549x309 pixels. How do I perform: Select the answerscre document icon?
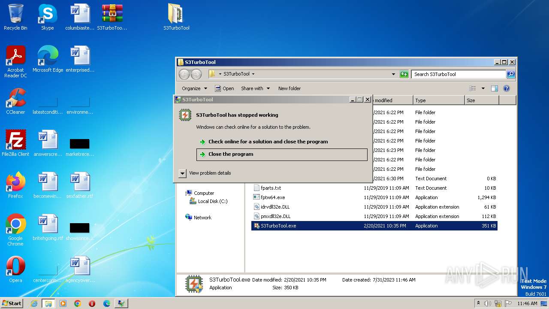coord(48,143)
